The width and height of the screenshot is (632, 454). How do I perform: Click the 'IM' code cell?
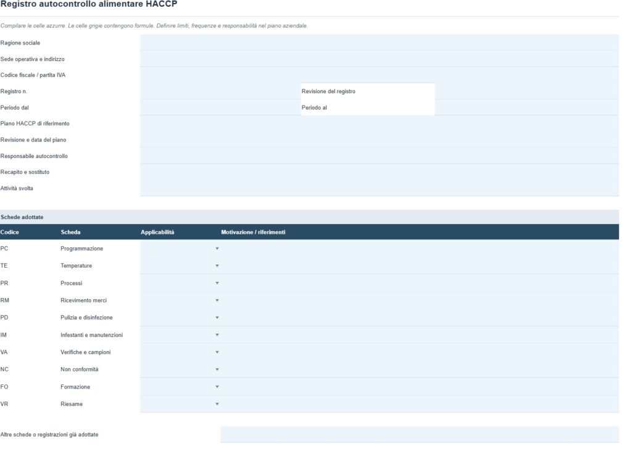coord(3,335)
